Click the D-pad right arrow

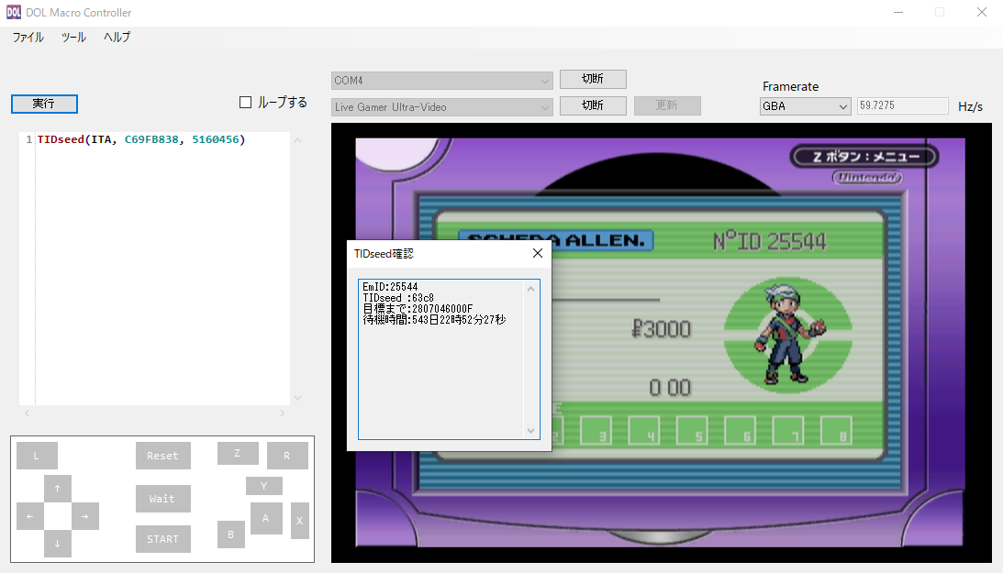point(85,516)
